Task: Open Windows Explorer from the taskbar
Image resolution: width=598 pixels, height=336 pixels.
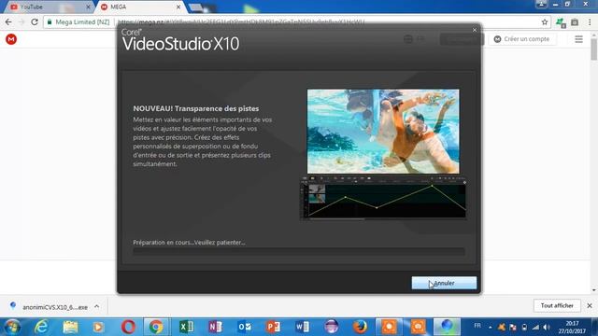Action: (70, 327)
